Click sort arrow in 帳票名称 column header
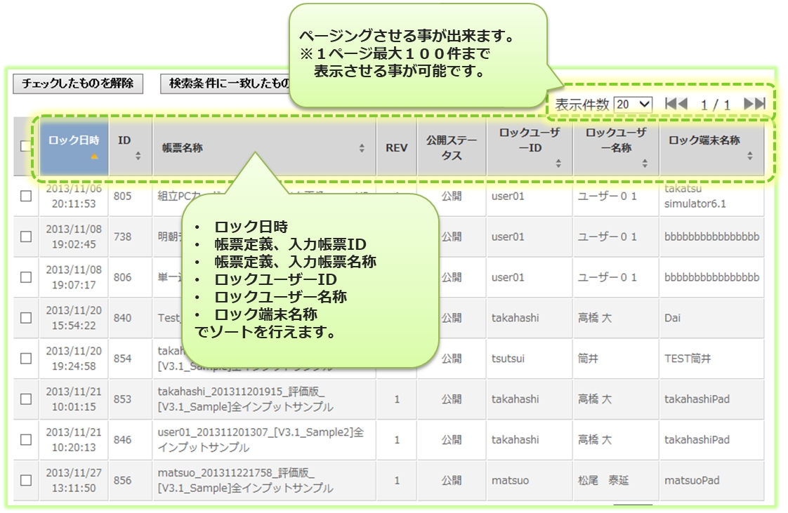 [362, 148]
